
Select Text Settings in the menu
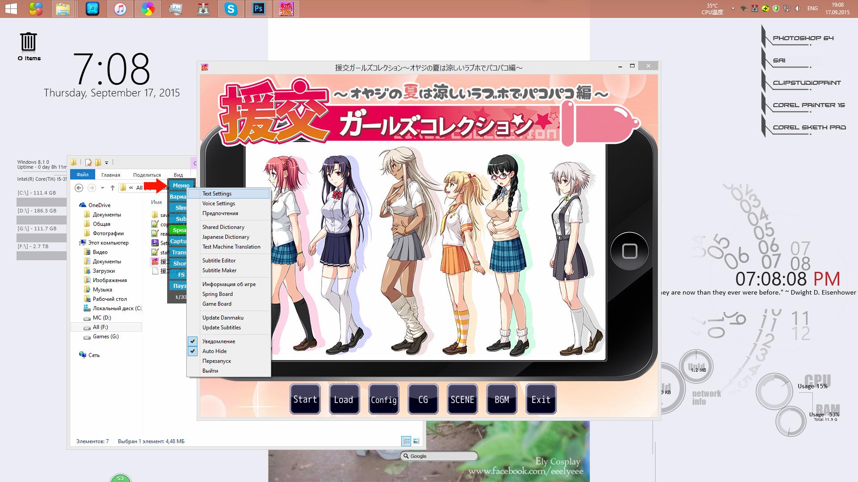pos(229,194)
